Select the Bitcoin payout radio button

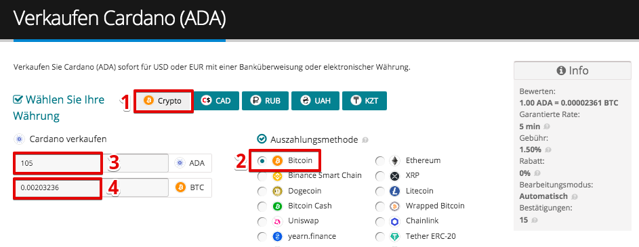click(263, 161)
